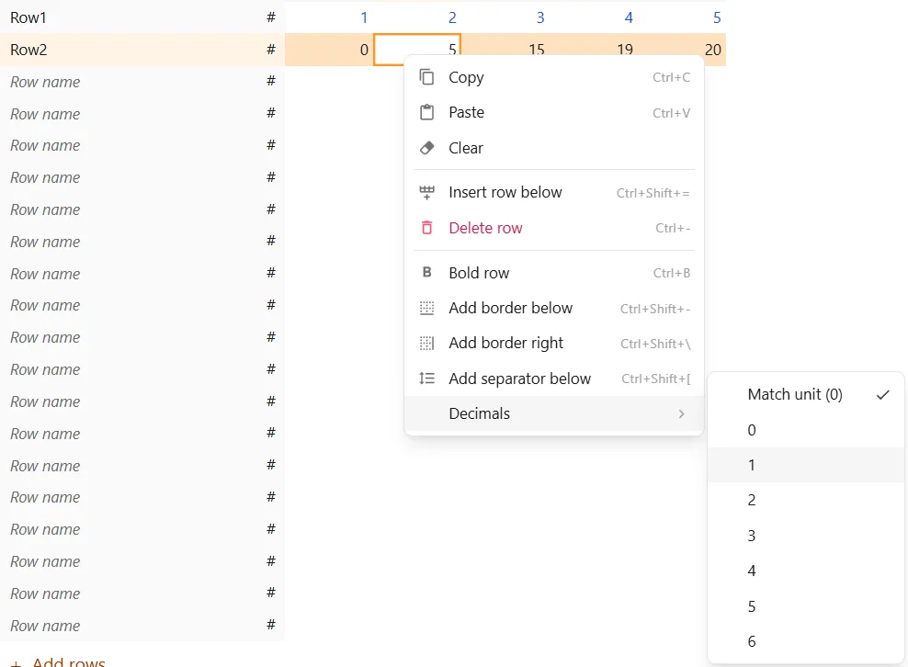This screenshot has height=667, width=908.
Task: Set decimals to 2
Action: (x=805, y=500)
